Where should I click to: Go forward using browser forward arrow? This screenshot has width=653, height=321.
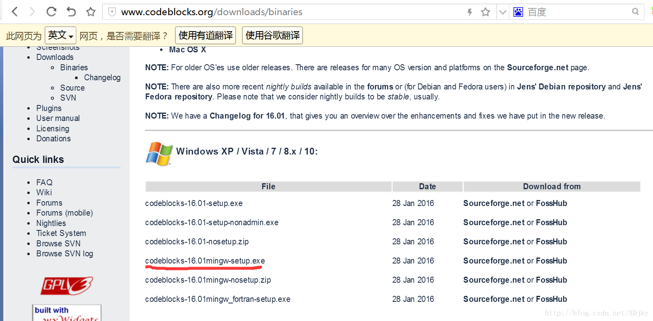32,12
